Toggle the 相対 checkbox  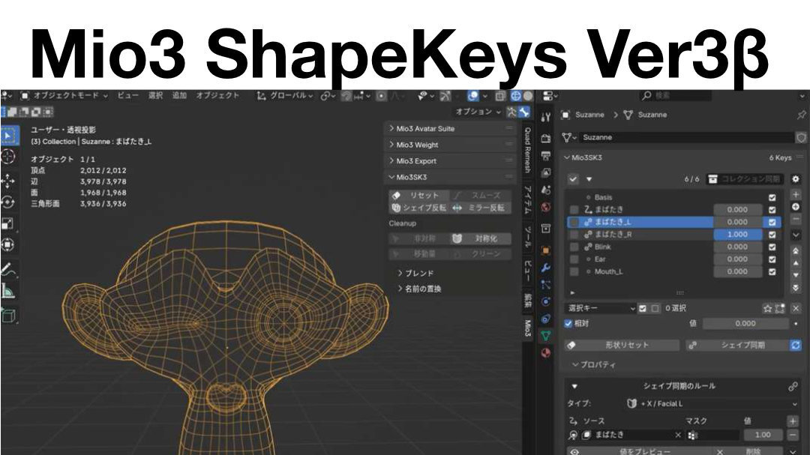568,323
